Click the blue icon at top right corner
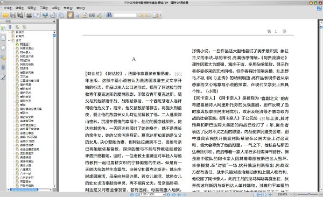The width and height of the screenshot is (323, 197). point(319,8)
